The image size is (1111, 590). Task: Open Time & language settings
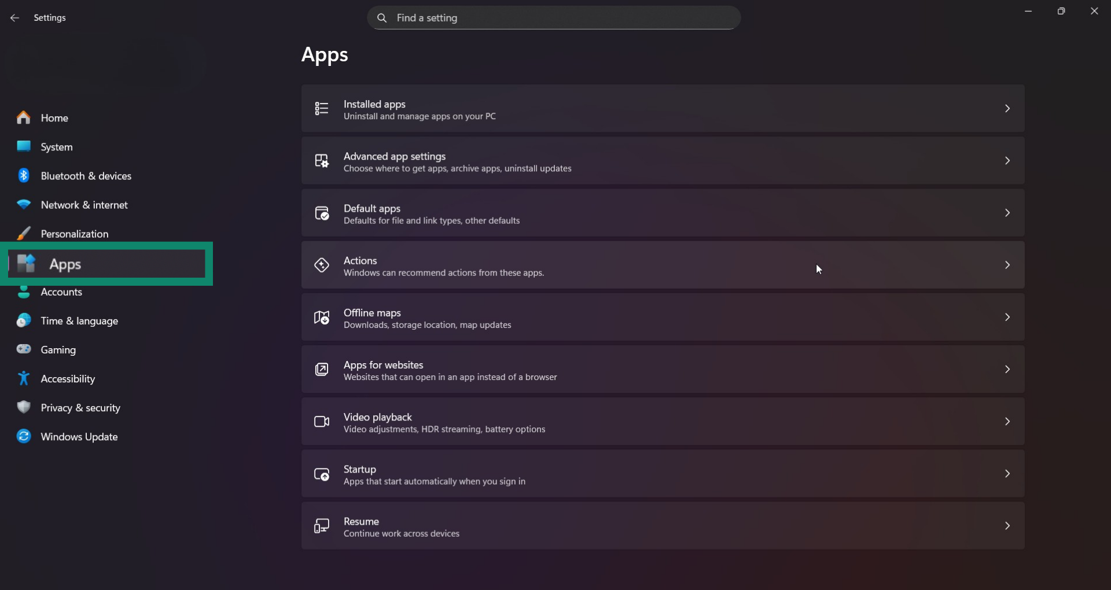[x=80, y=320]
